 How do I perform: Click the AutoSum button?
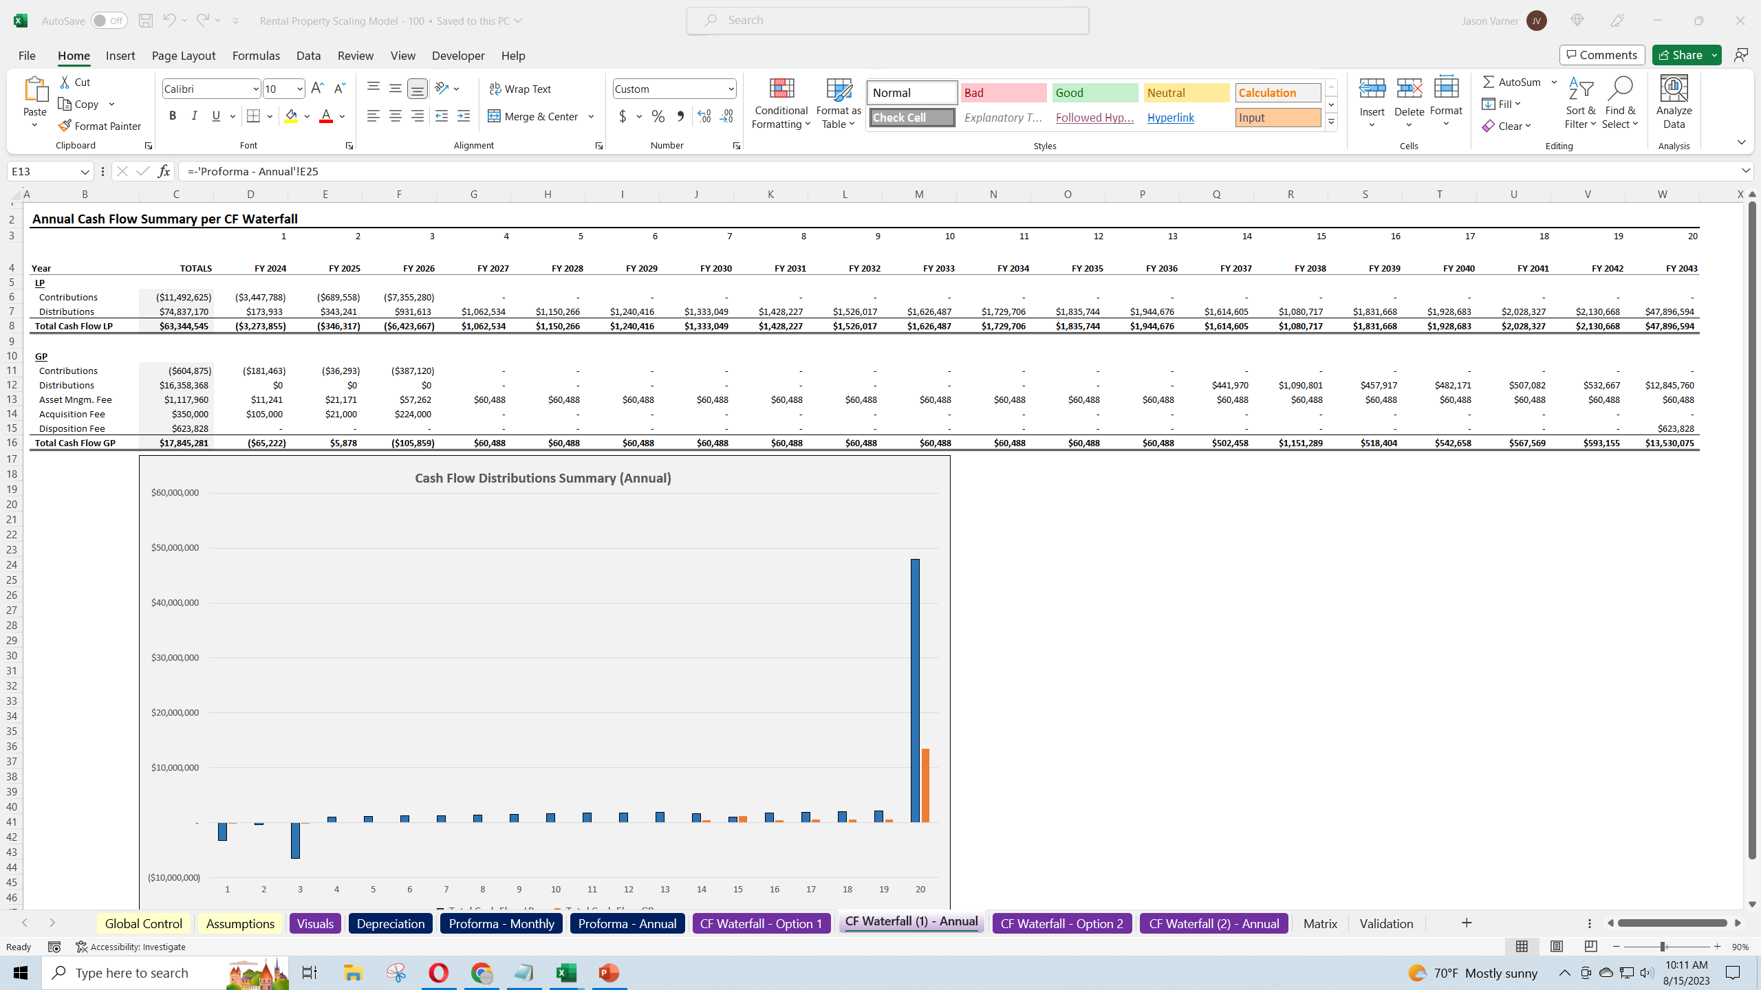click(x=1512, y=82)
